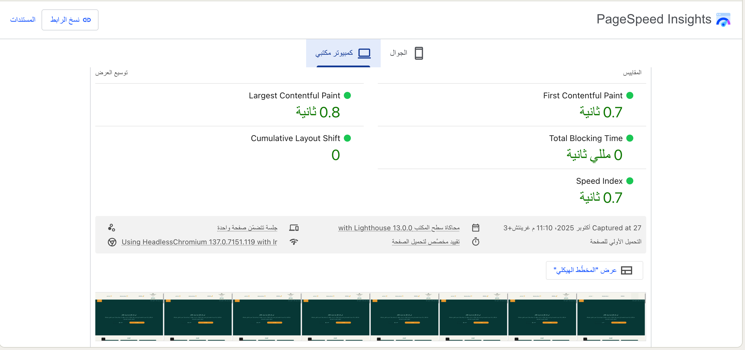
Task: Click the leftmost filmstrip screenshot thumbnail
Action: click(129, 316)
